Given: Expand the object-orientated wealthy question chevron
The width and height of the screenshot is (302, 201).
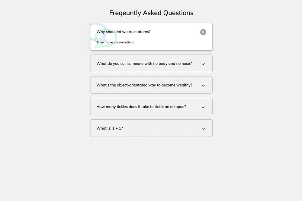Looking at the screenshot, I should [203, 86].
